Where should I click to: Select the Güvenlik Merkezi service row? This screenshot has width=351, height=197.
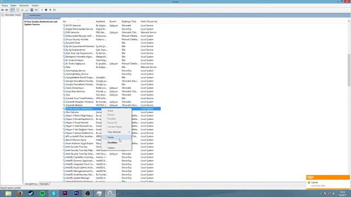click(111, 105)
